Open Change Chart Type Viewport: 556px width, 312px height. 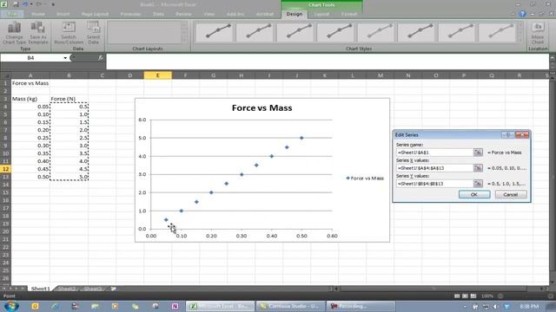[x=14, y=33]
